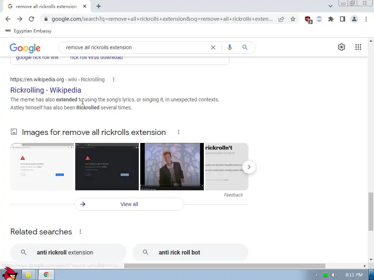This screenshot has height=280, width=374.
Task: Open the Chrome profile avatar
Action: click(x=354, y=19)
